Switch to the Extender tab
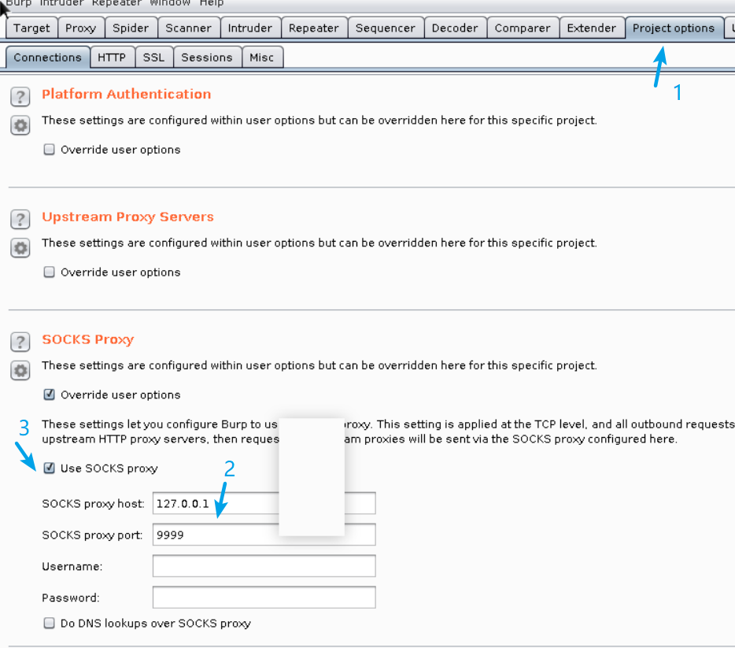Screen dimensions: 735x648 (x=592, y=28)
